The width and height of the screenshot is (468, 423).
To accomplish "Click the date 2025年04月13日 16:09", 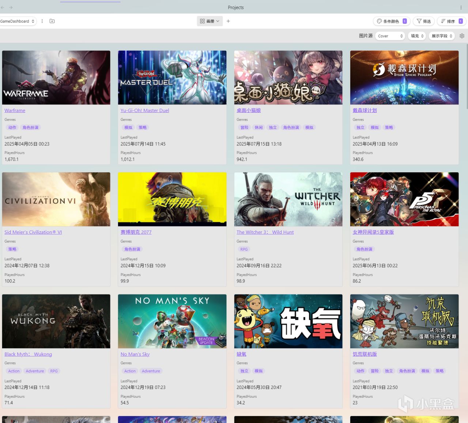I will [375, 144].
